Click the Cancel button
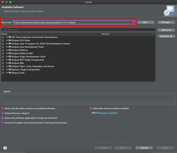177x153 pixels. (144, 148)
